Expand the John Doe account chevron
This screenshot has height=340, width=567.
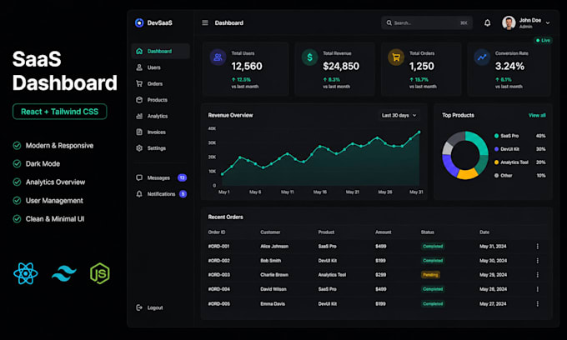548,22
